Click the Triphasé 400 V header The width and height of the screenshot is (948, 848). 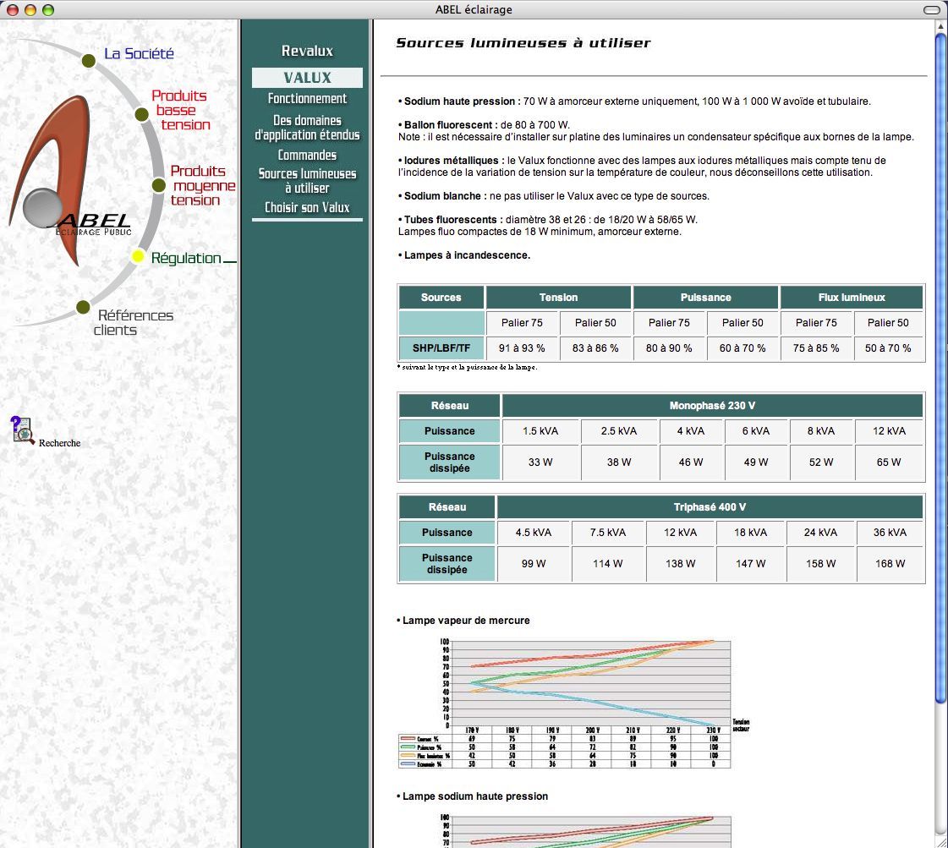click(710, 507)
